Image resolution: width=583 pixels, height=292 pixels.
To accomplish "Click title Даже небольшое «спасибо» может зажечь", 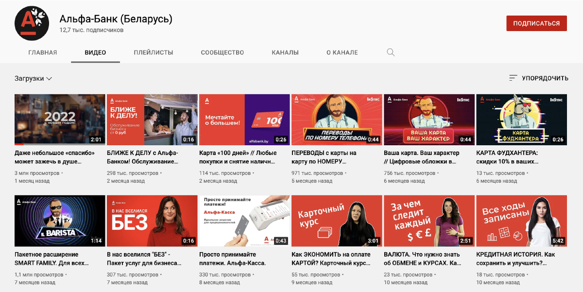I will pos(55,157).
